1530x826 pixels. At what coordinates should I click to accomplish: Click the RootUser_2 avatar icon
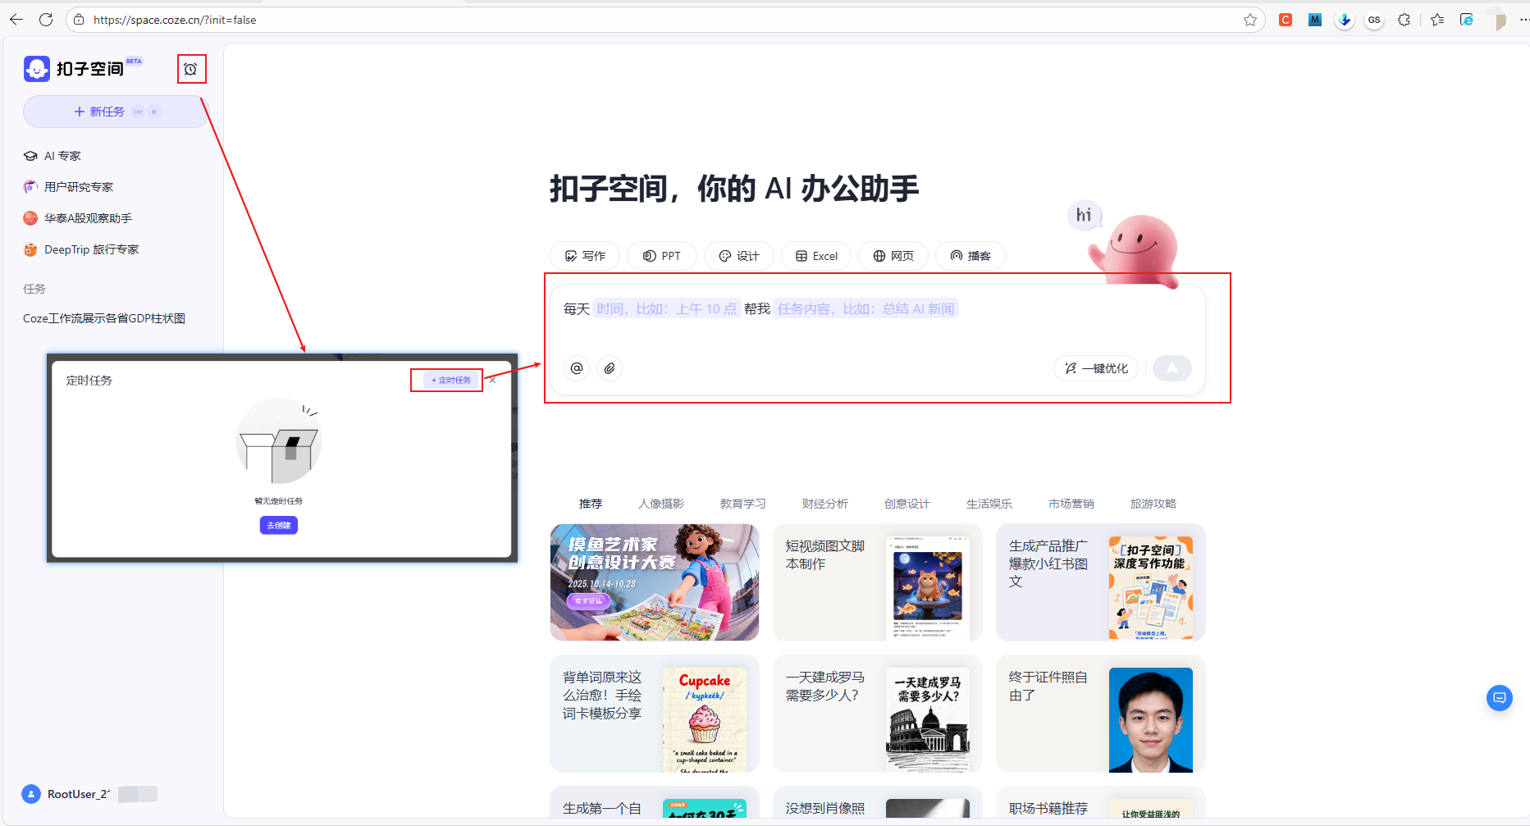31,794
